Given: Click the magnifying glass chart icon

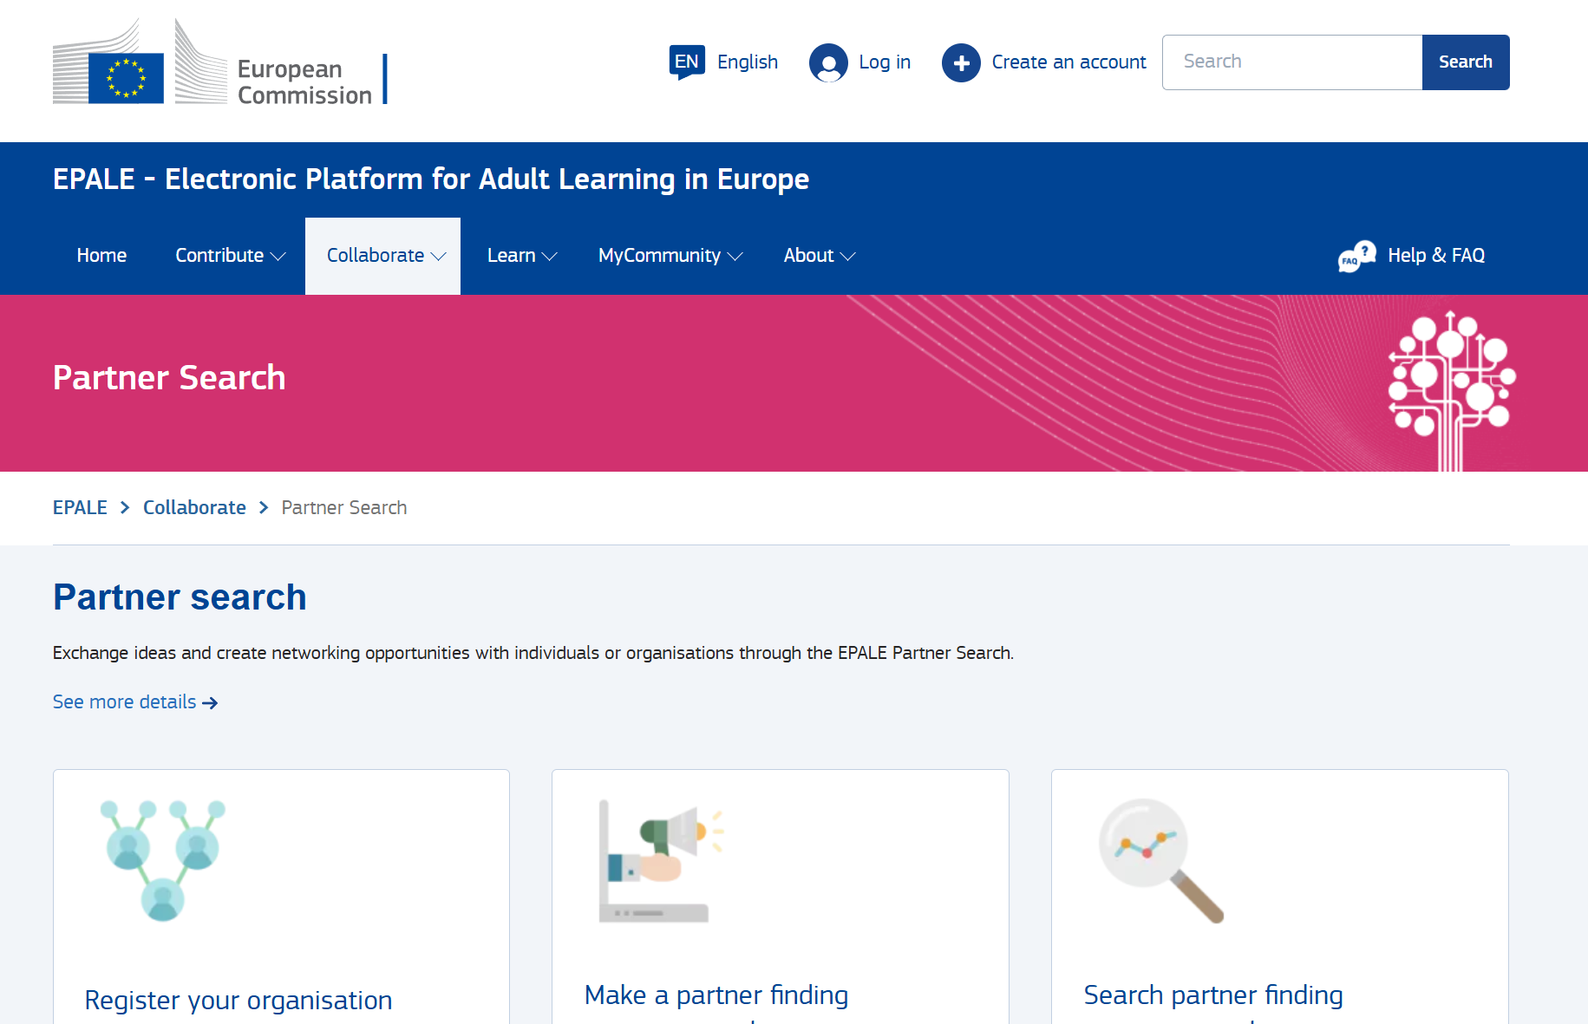Looking at the screenshot, I should 1160,860.
